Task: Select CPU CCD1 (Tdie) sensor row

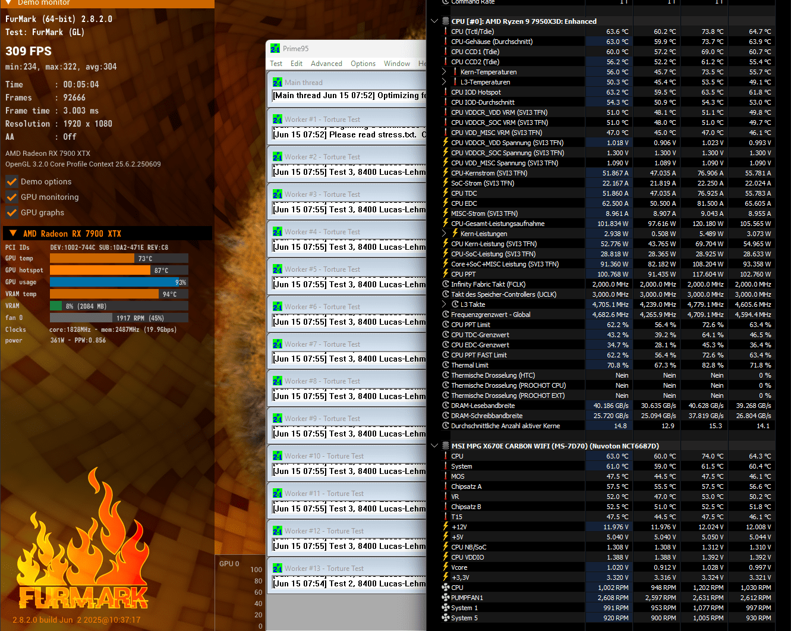Action: 607,52
